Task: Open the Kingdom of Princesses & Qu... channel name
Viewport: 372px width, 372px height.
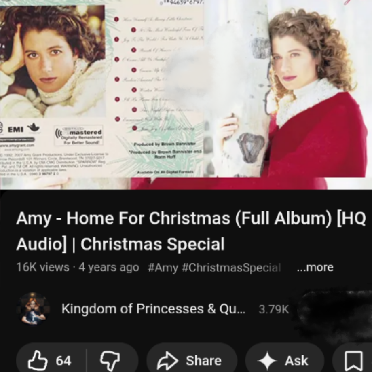Action: pos(153,309)
